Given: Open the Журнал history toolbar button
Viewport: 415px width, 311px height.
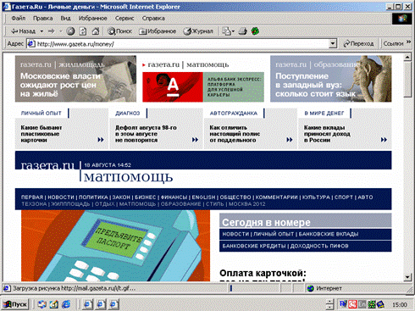Looking at the screenshot, I should [x=198, y=31].
